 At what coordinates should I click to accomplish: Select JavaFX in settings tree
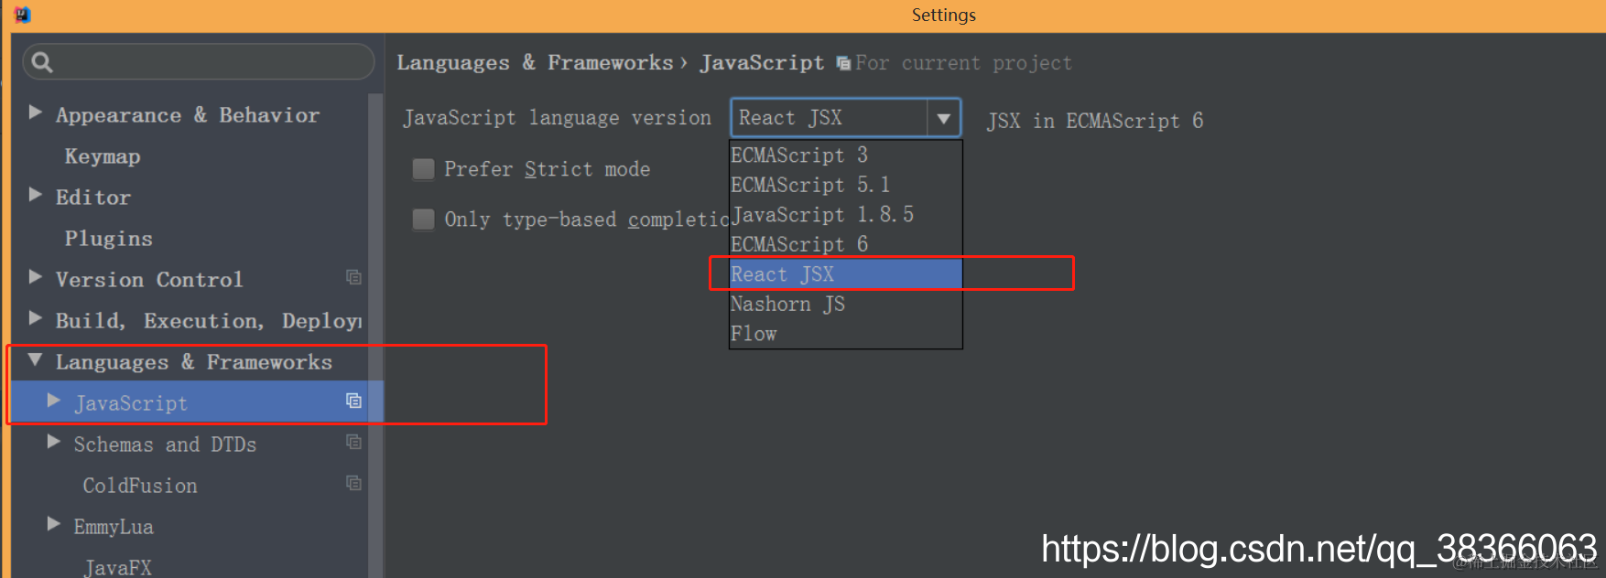[117, 568]
